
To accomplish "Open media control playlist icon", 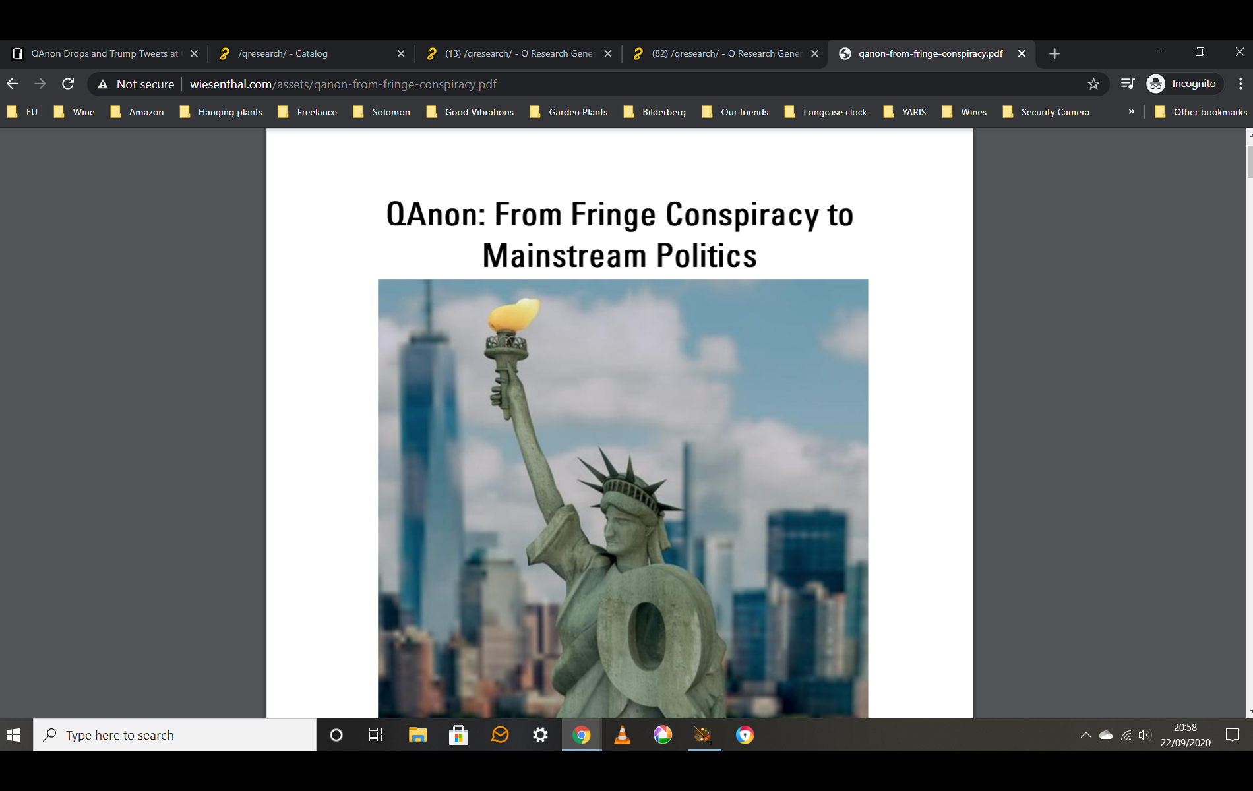I will tap(1127, 84).
